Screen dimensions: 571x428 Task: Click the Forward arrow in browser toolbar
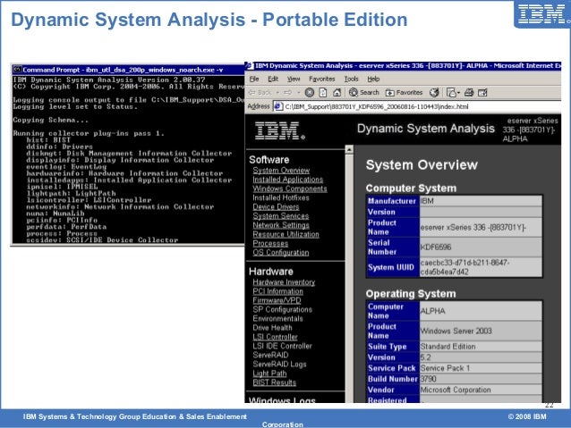(x=287, y=93)
